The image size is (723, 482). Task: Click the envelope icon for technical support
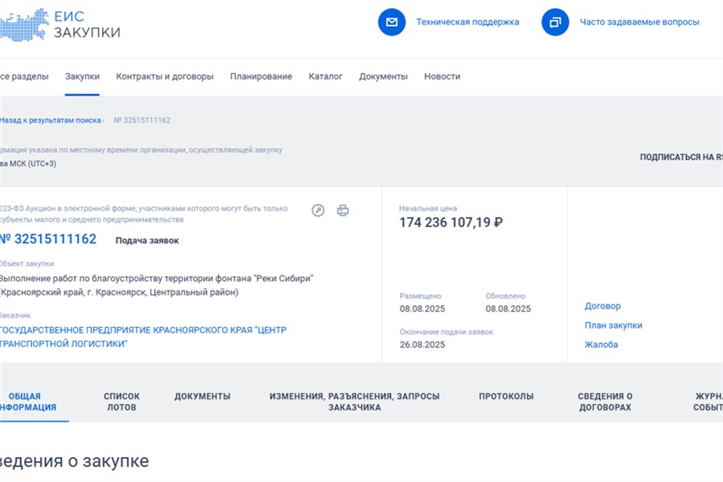pyautogui.click(x=392, y=22)
